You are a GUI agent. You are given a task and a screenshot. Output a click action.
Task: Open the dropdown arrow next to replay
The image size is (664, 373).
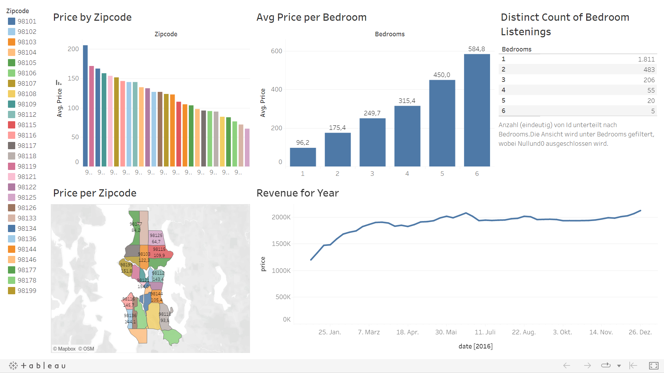[619, 366]
